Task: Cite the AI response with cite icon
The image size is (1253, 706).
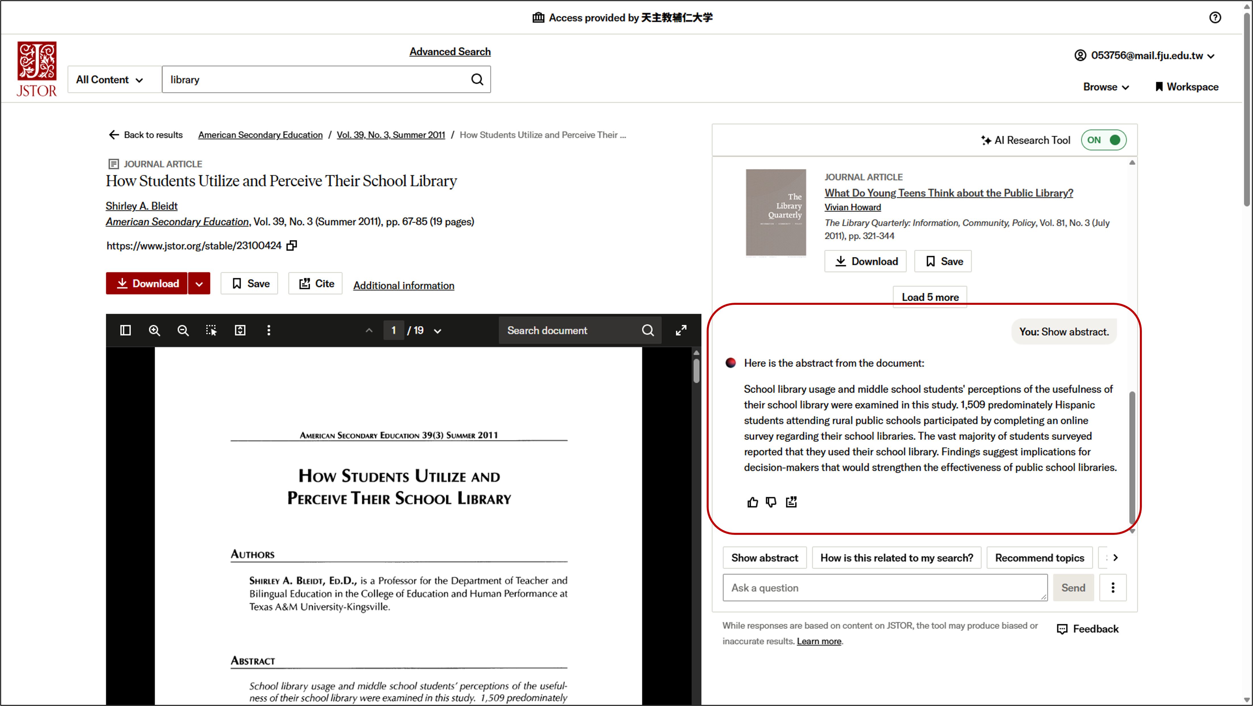Action: coord(791,502)
